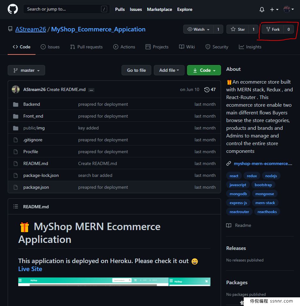The width and height of the screenshot is (300, 306).
Task: Switch to the repository Issues tab
Action: 50,47
